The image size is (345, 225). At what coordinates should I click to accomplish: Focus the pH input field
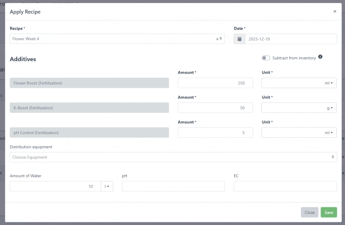click(173, 186)
